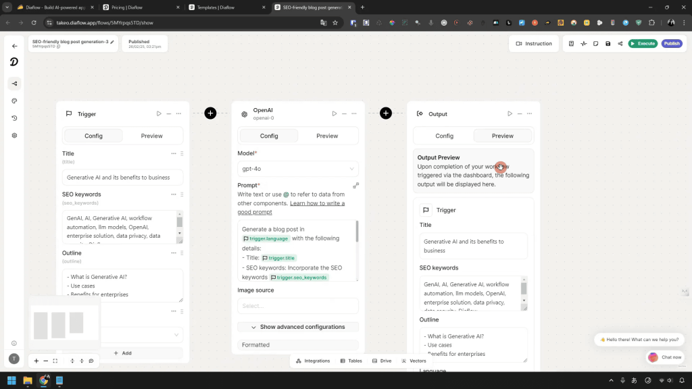Image resolution: width=692 pixels, height=389 pixels.
Task: Open Tables in the bottom bar
Action: tap(351, 361)
